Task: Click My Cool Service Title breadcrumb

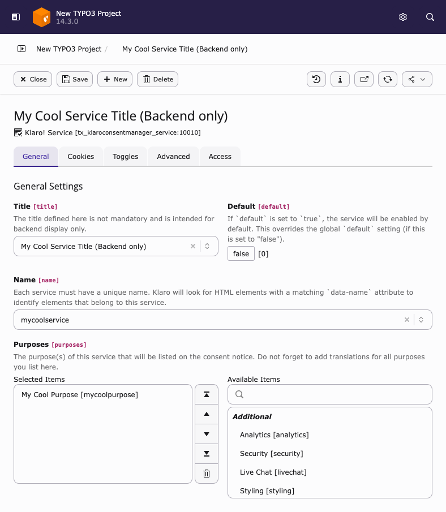Action: click(x=185, y=49)
